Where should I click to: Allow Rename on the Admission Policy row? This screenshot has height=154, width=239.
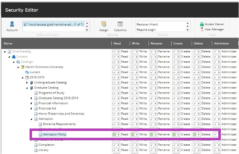coord(152,135)
